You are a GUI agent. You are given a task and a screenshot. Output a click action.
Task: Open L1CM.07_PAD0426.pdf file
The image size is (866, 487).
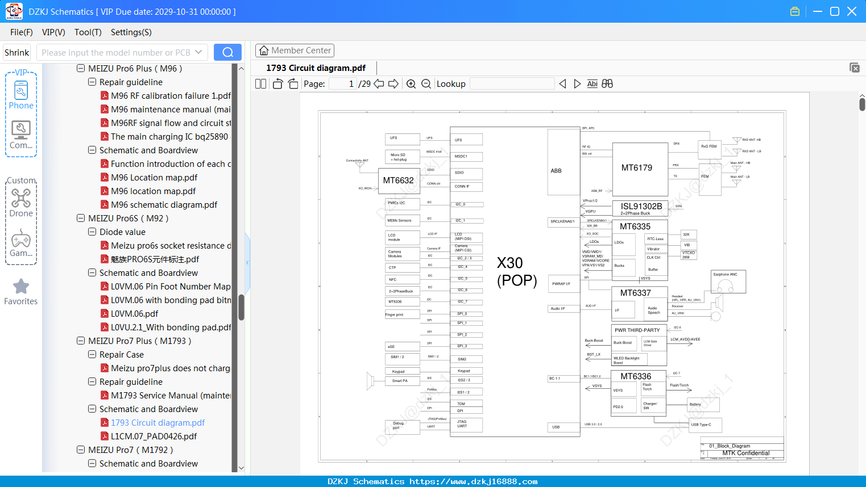(154, 436)
